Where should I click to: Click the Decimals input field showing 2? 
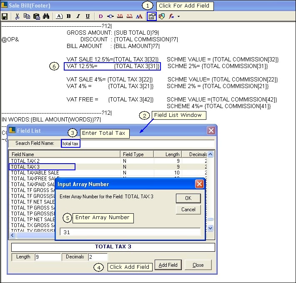pyautogui.click(x=98, y=257)
